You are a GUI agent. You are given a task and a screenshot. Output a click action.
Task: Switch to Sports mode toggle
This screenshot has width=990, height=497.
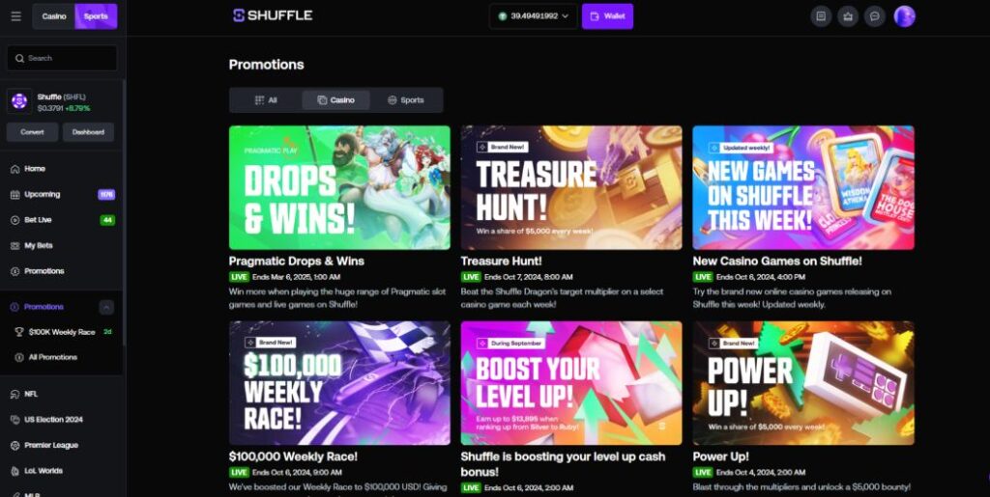pyautogui.click(x=96, y=16)
